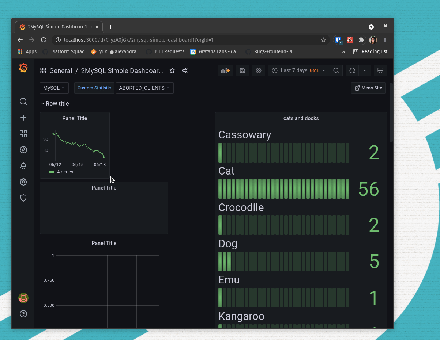Open the empty panel's Panel Title menu
This screenshot has width=440, height=340.
104,188
